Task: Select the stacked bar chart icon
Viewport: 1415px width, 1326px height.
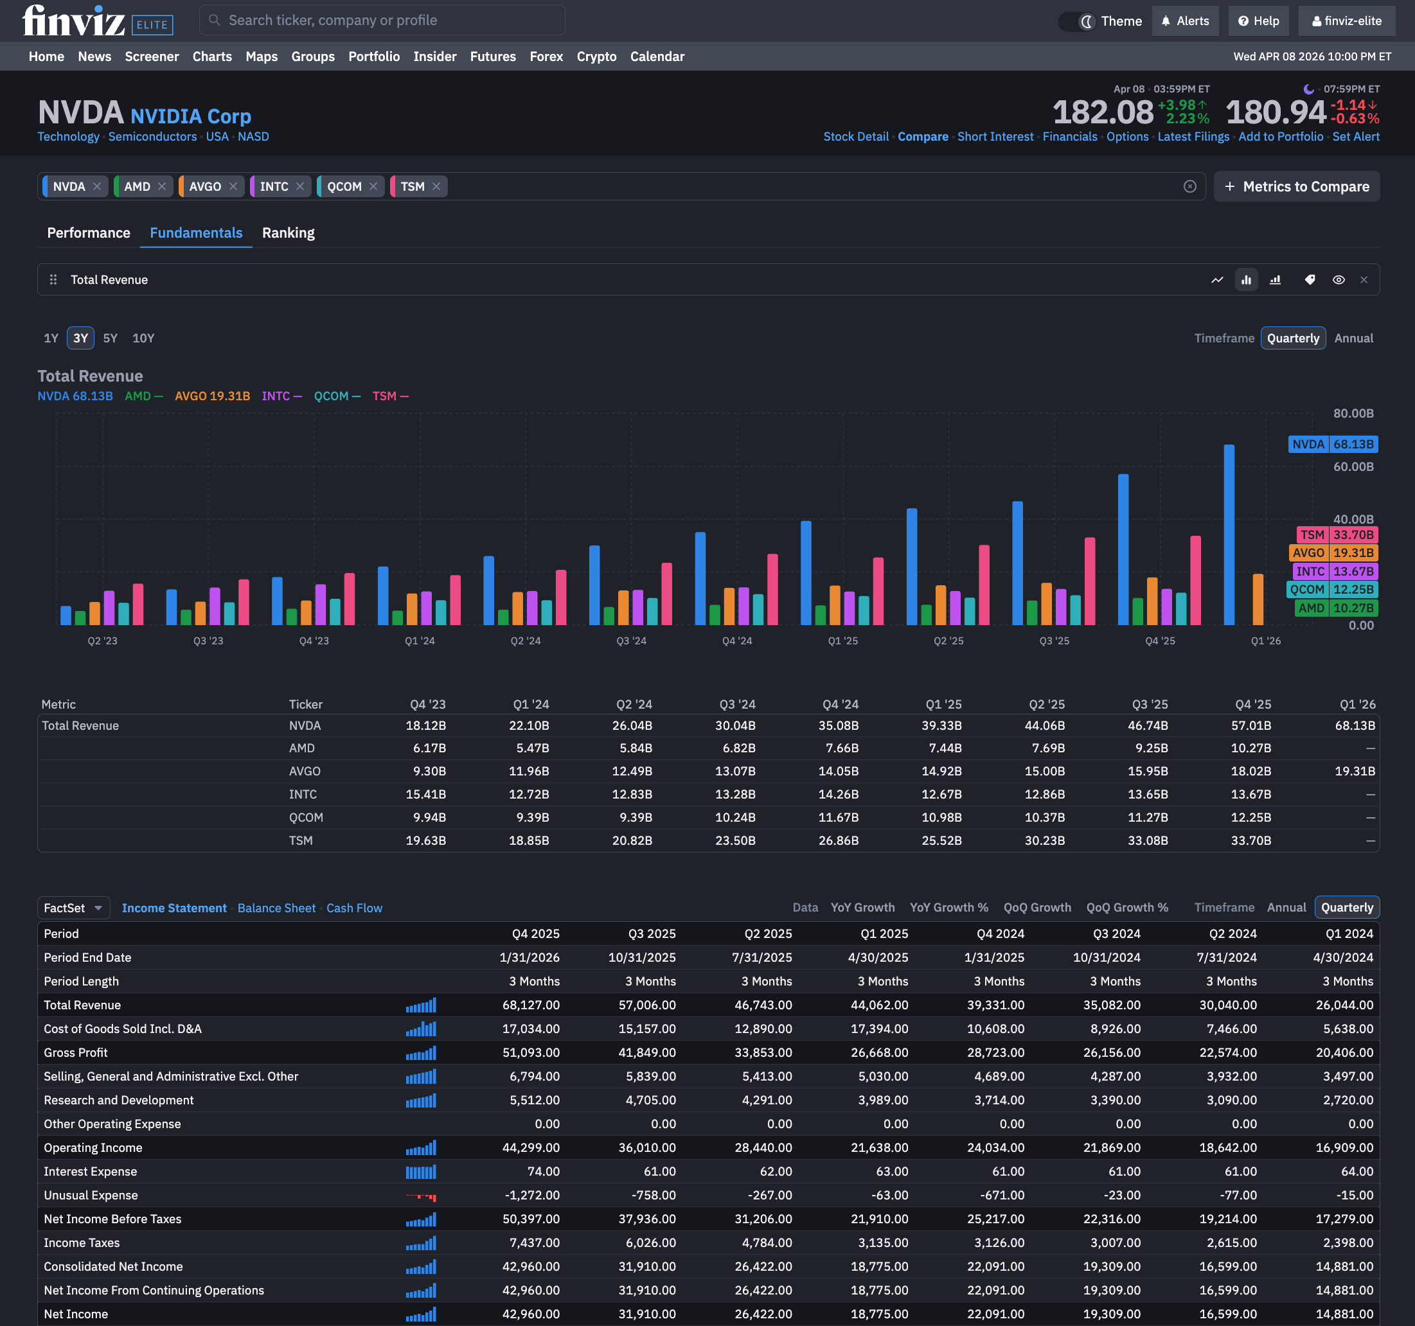Action: (x=1276, y=279)
